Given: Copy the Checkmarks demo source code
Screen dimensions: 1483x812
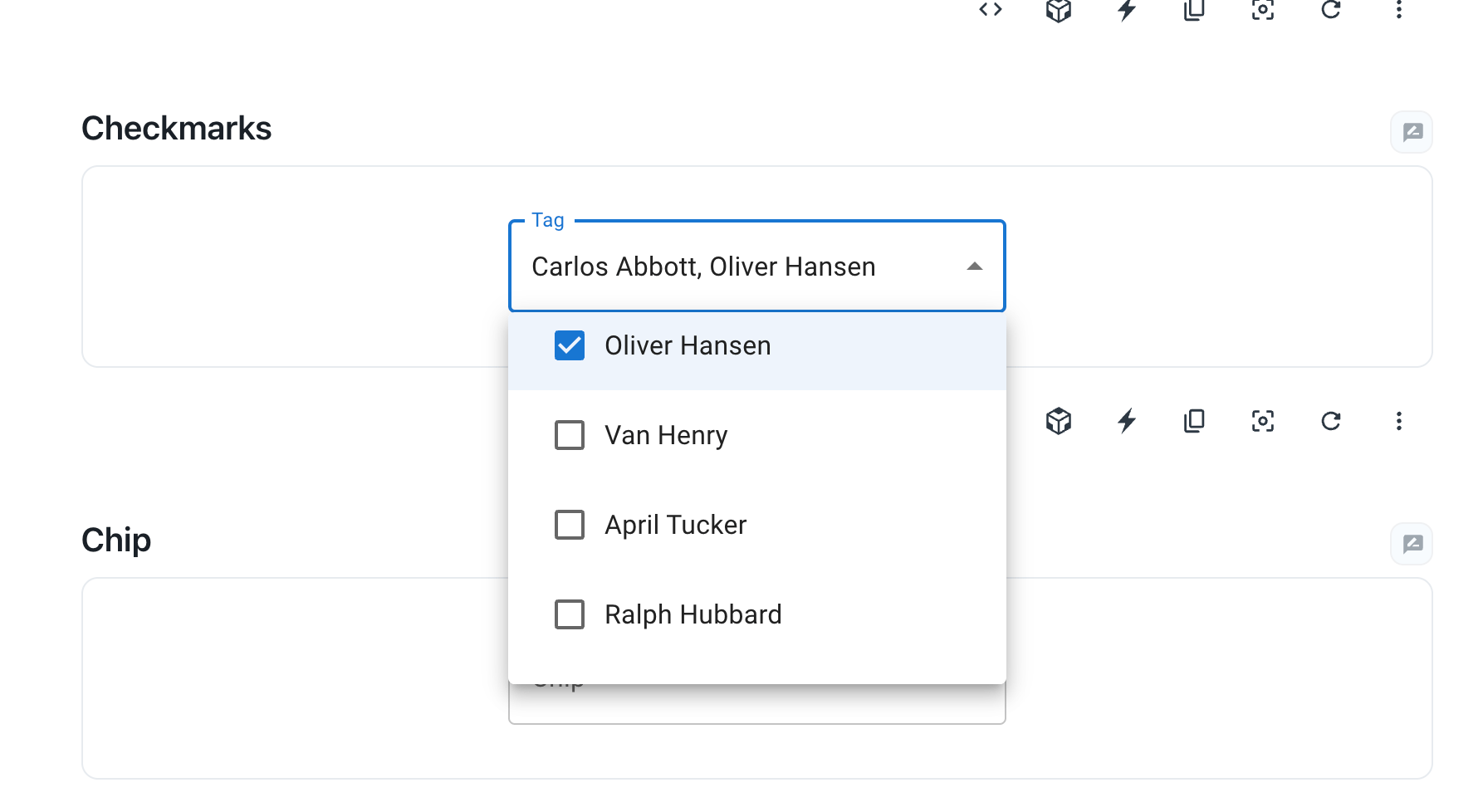Looking at the screenshot, I should coord(1194,11).
